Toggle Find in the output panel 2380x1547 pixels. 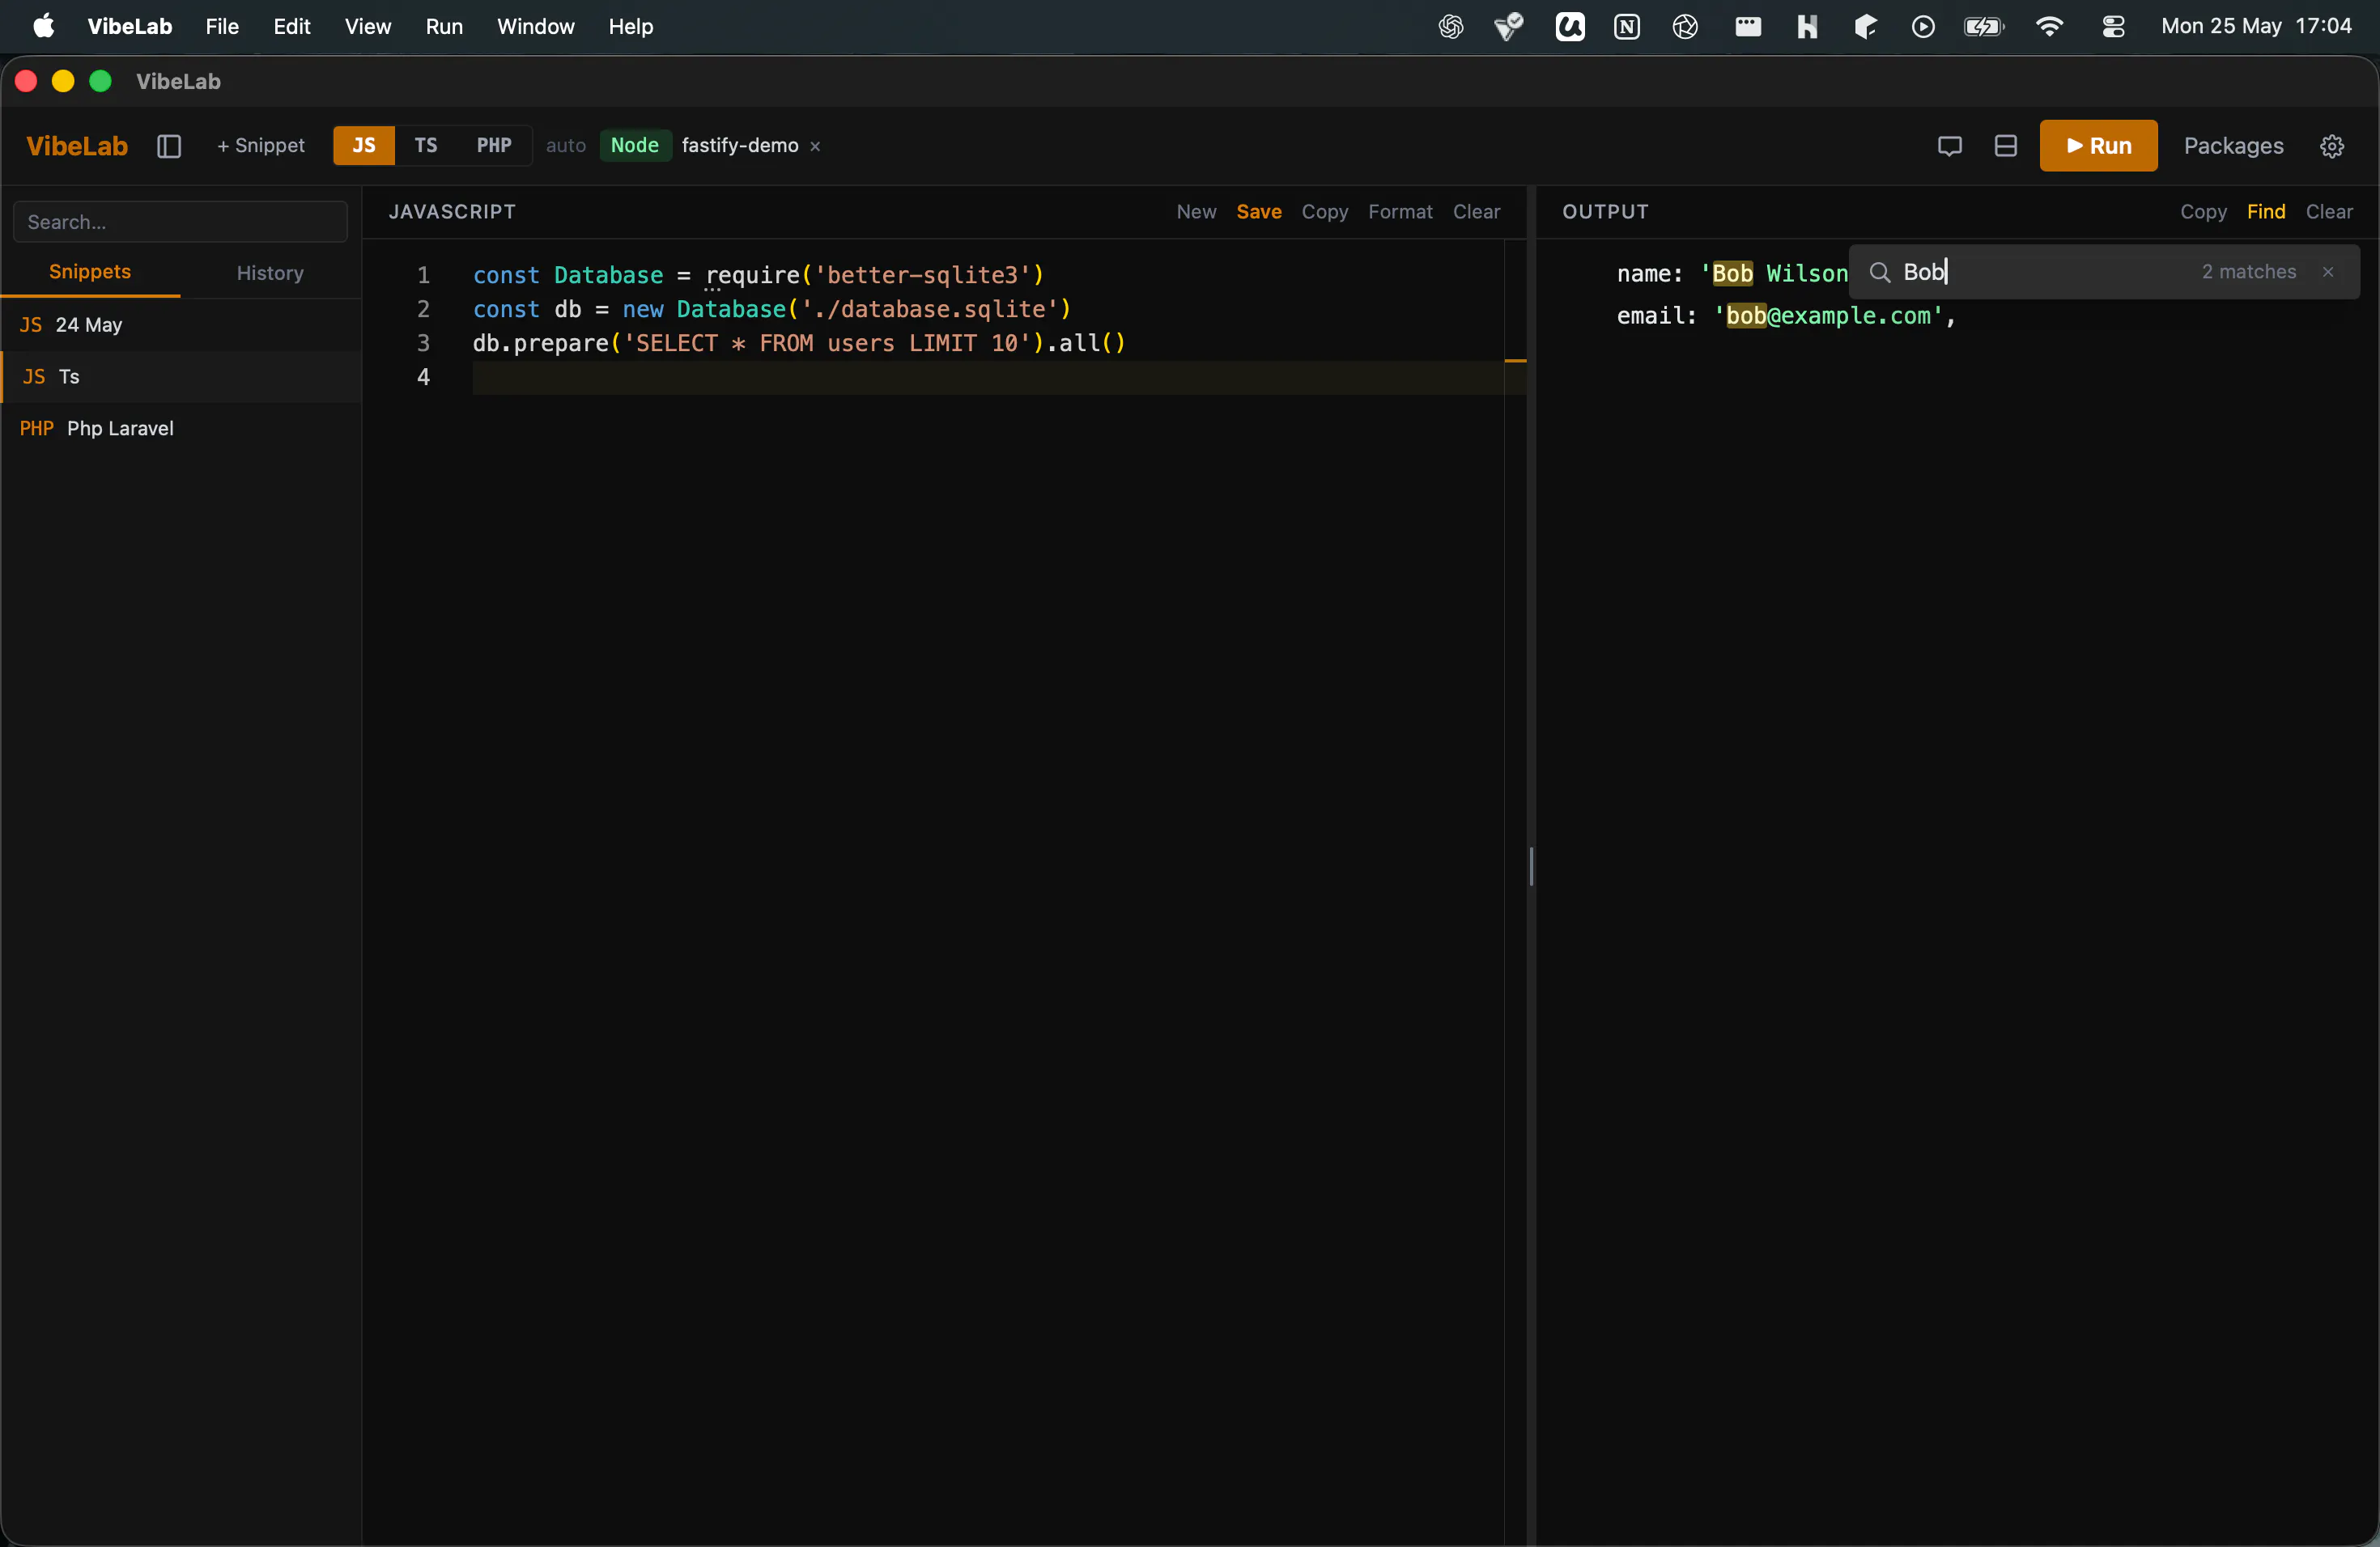[x=2266, y=212]
